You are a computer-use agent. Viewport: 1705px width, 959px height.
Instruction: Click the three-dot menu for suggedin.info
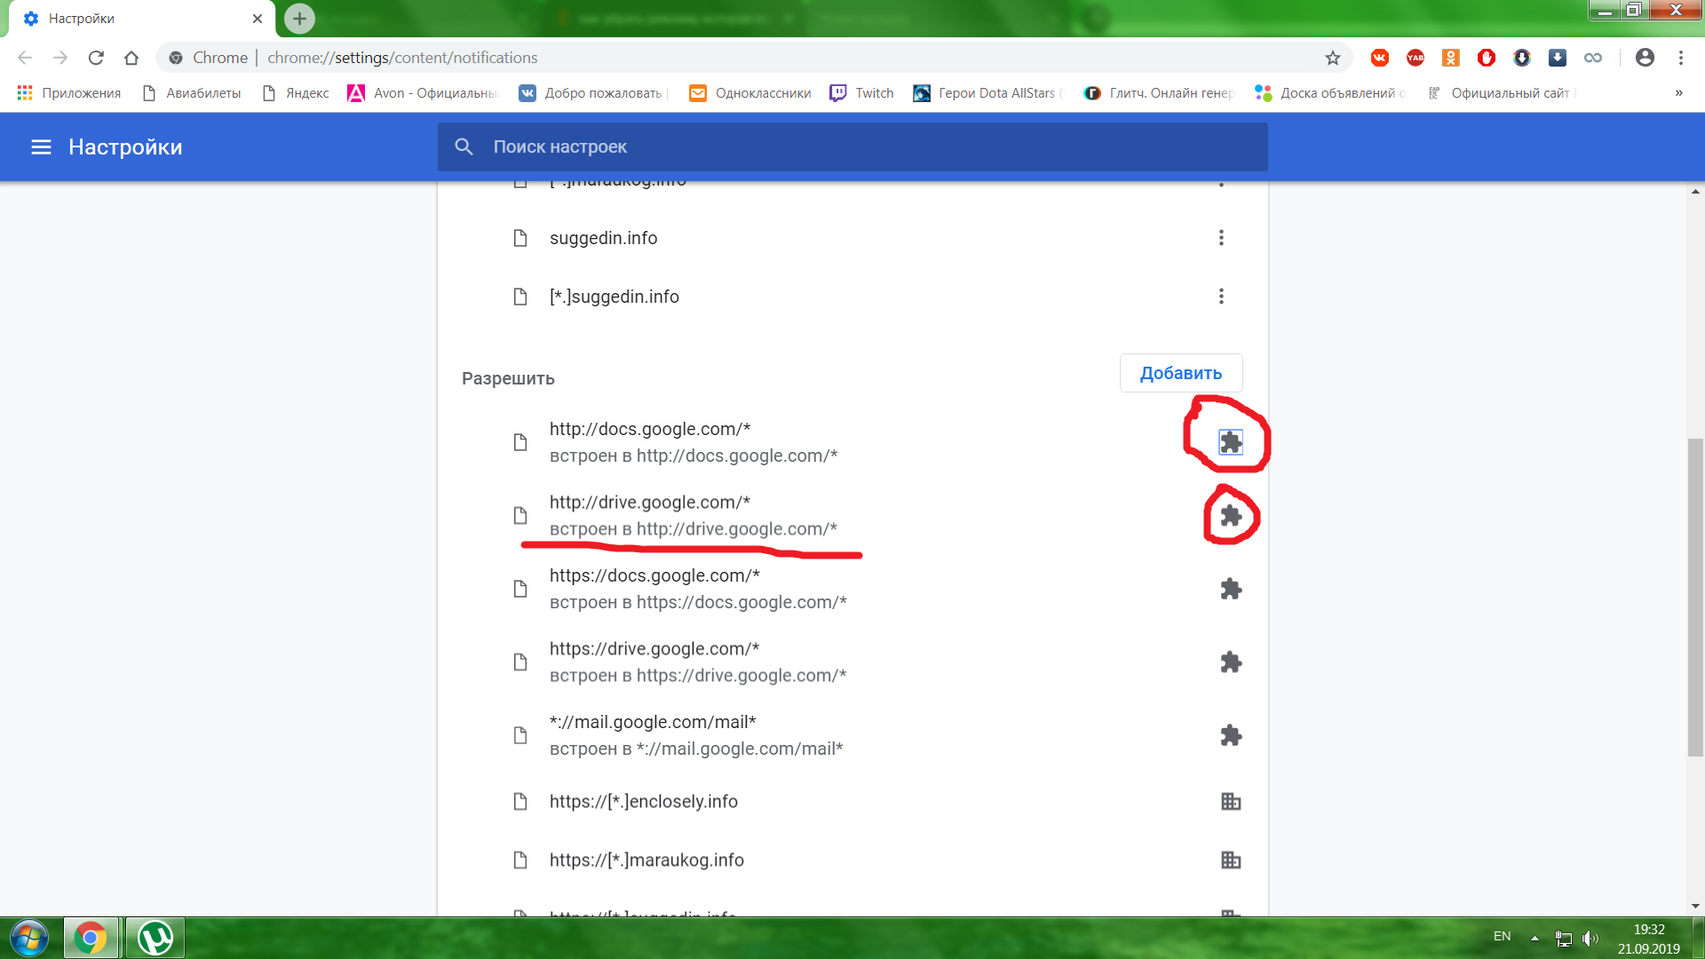(1221, 238)
